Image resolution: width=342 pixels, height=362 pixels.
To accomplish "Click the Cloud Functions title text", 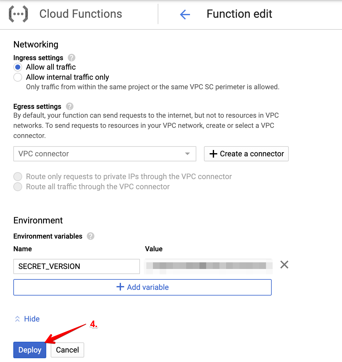I will click(80, 14).
